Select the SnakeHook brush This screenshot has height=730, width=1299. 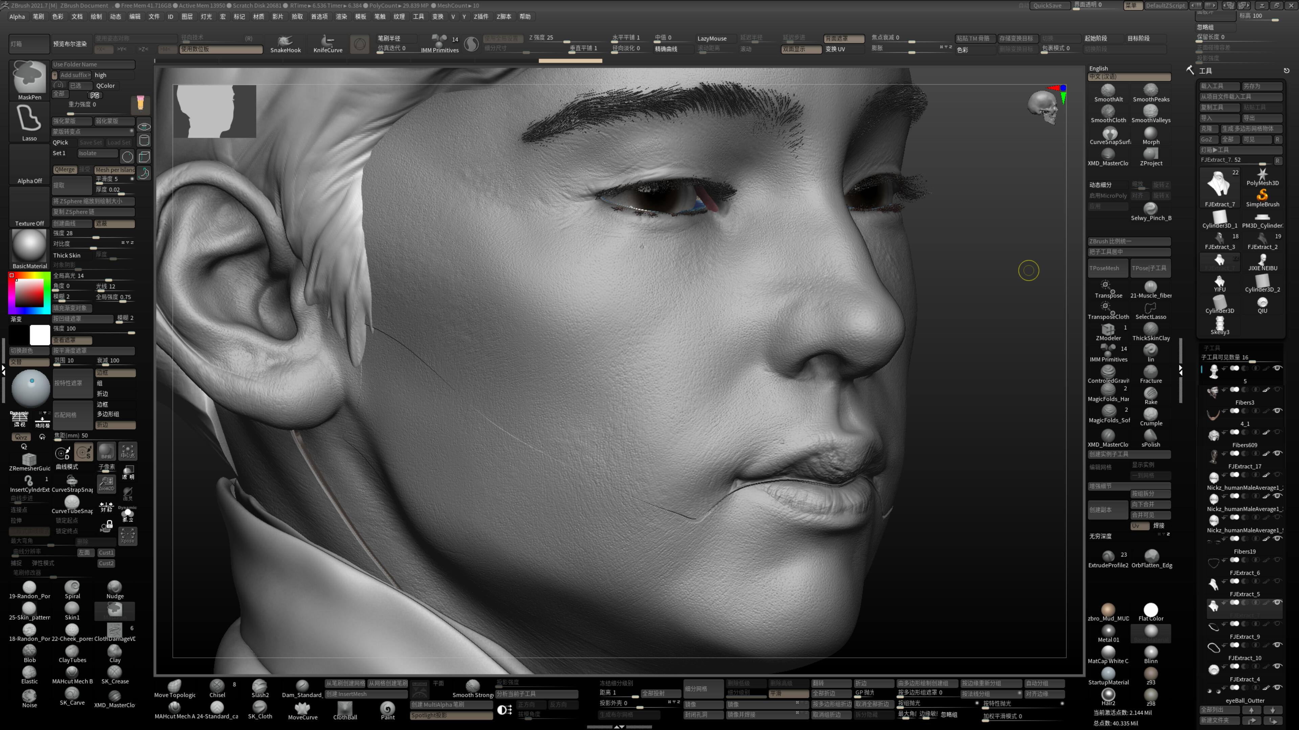(286, 43)
